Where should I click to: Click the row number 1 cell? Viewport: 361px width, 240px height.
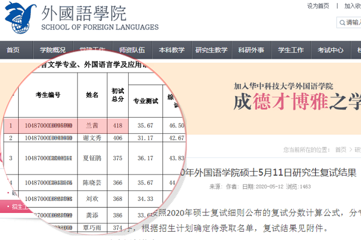(x=11, y=125)
